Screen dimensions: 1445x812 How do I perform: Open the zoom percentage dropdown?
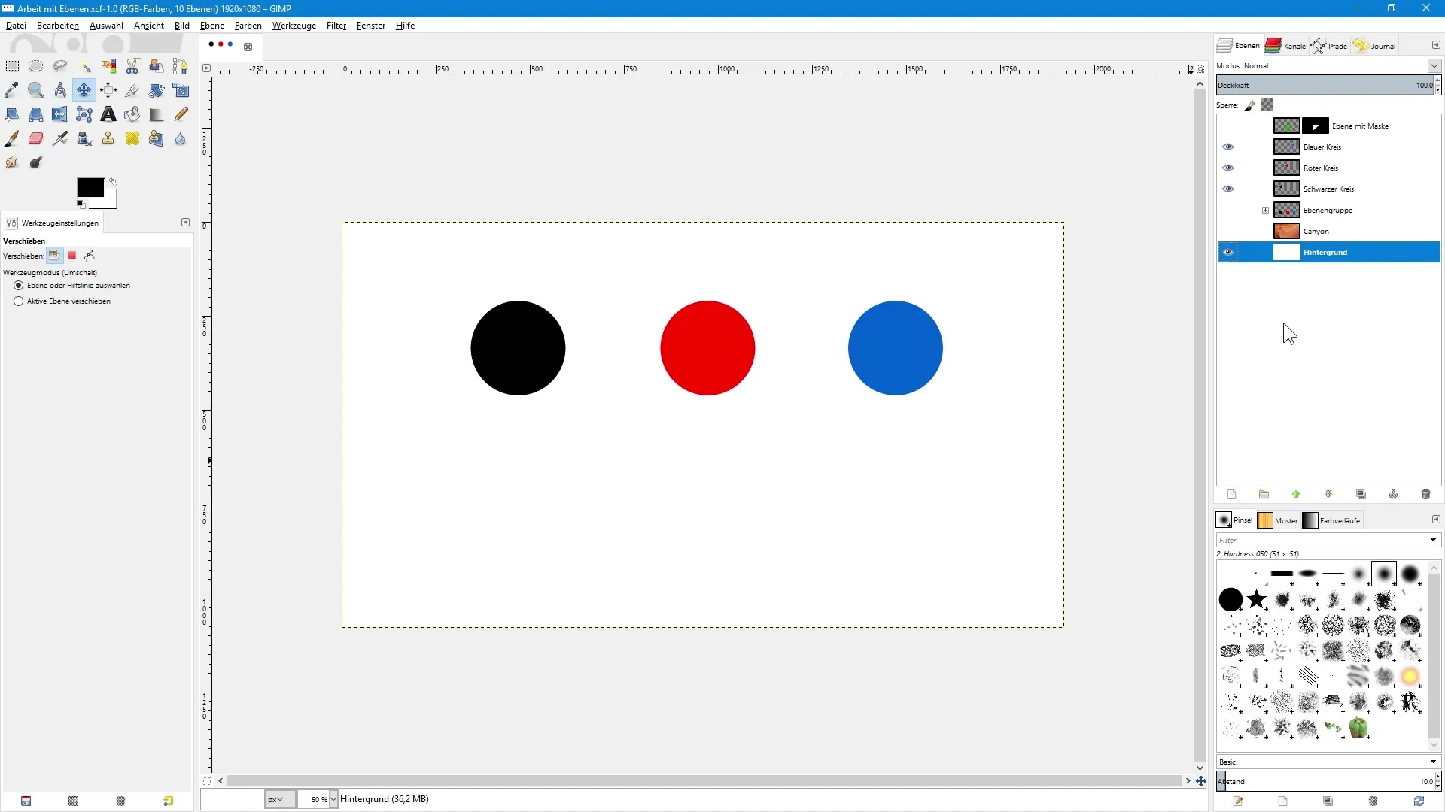(333, 799)
